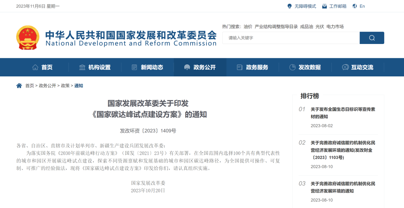
Task: Open the 机构设置 navigation tab
Action: click(x=95, y=67)
